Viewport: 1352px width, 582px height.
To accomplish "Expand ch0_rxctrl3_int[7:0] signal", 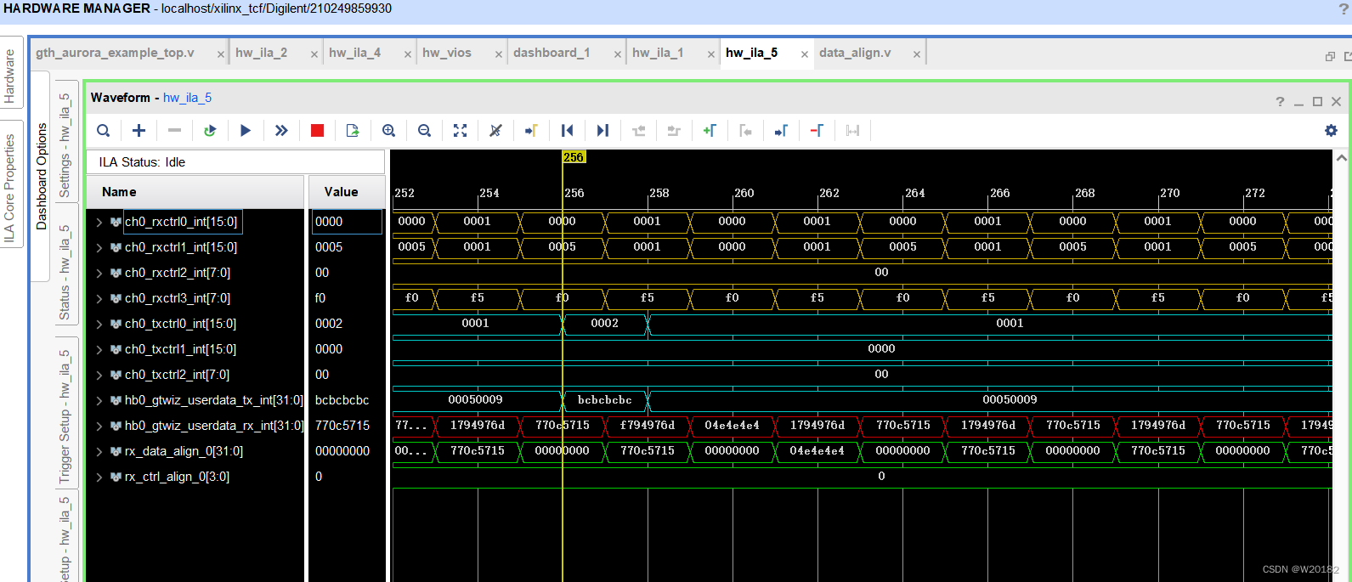I will [99, 298].
